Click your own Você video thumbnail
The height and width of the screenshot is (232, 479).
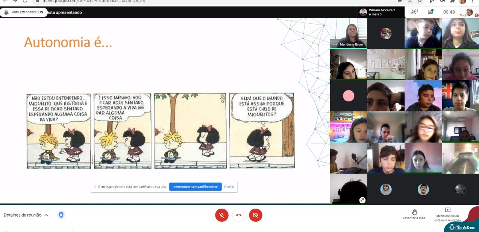(469, 12)
